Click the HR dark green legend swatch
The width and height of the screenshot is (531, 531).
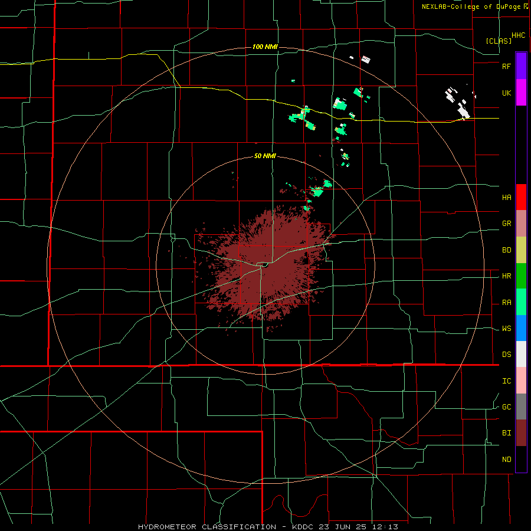(521, 276)
